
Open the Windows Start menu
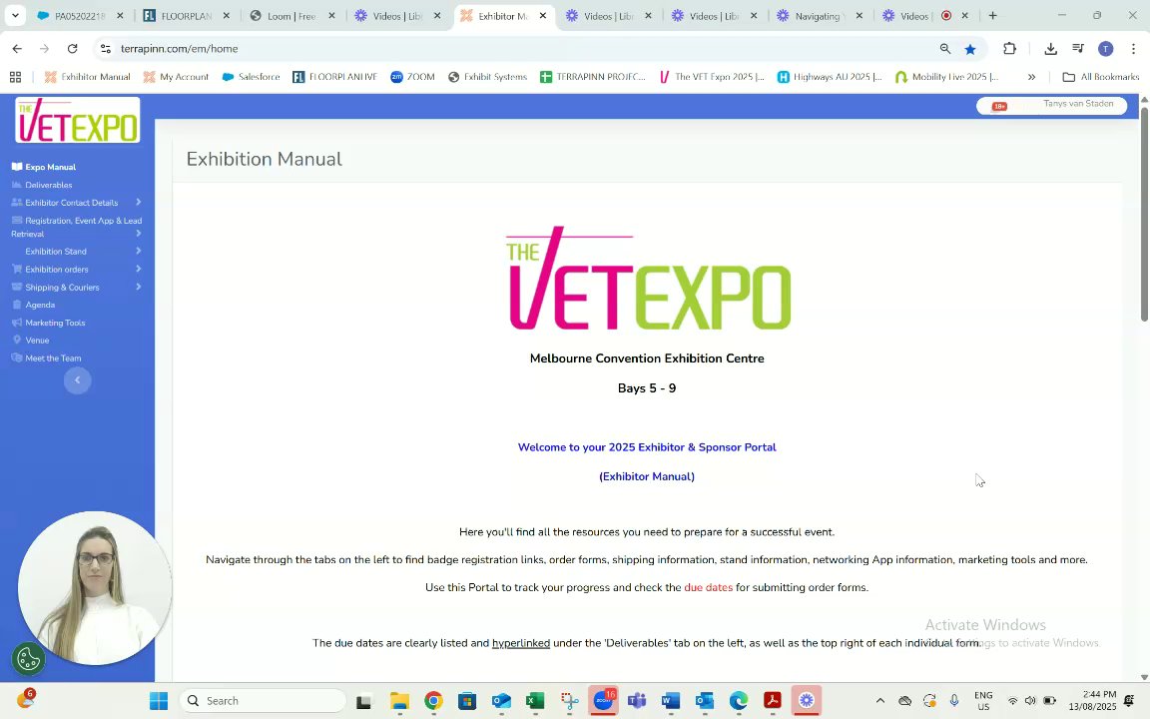coord(159,701)
